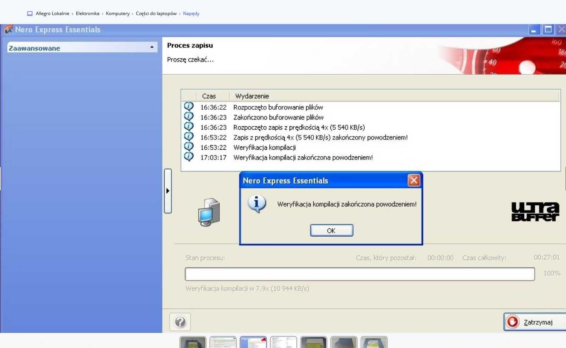Select the 16:53:22 'Weryfikacja kompilacji' log row
The height and width of the screenshot is (348, 566).
(x=371, y=147)
